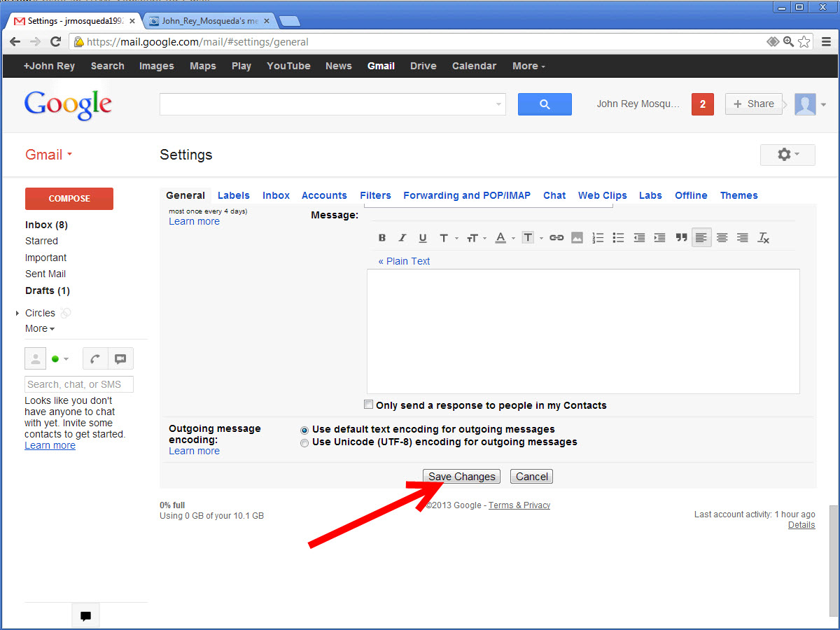This screenshot has height=630, width=840.
Task: Open search options dropdown arrow
Action: click(499, 104)
